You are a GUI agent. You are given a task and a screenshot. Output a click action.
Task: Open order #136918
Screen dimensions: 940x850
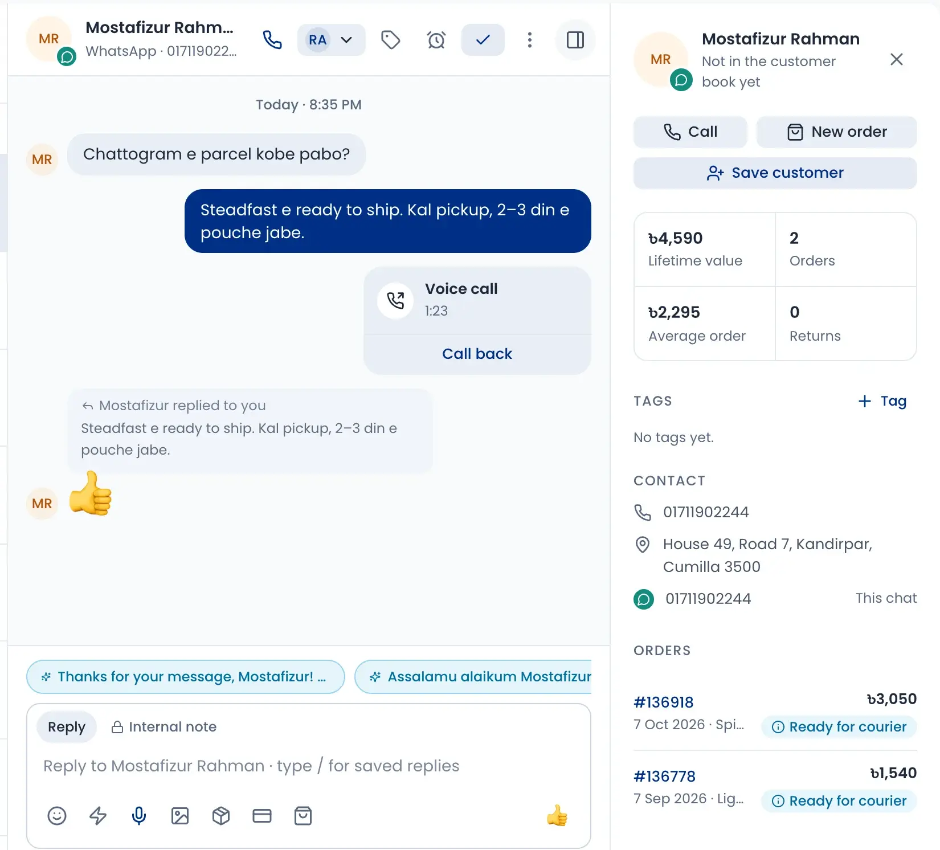pyautogui.click(x=664, y=702)
